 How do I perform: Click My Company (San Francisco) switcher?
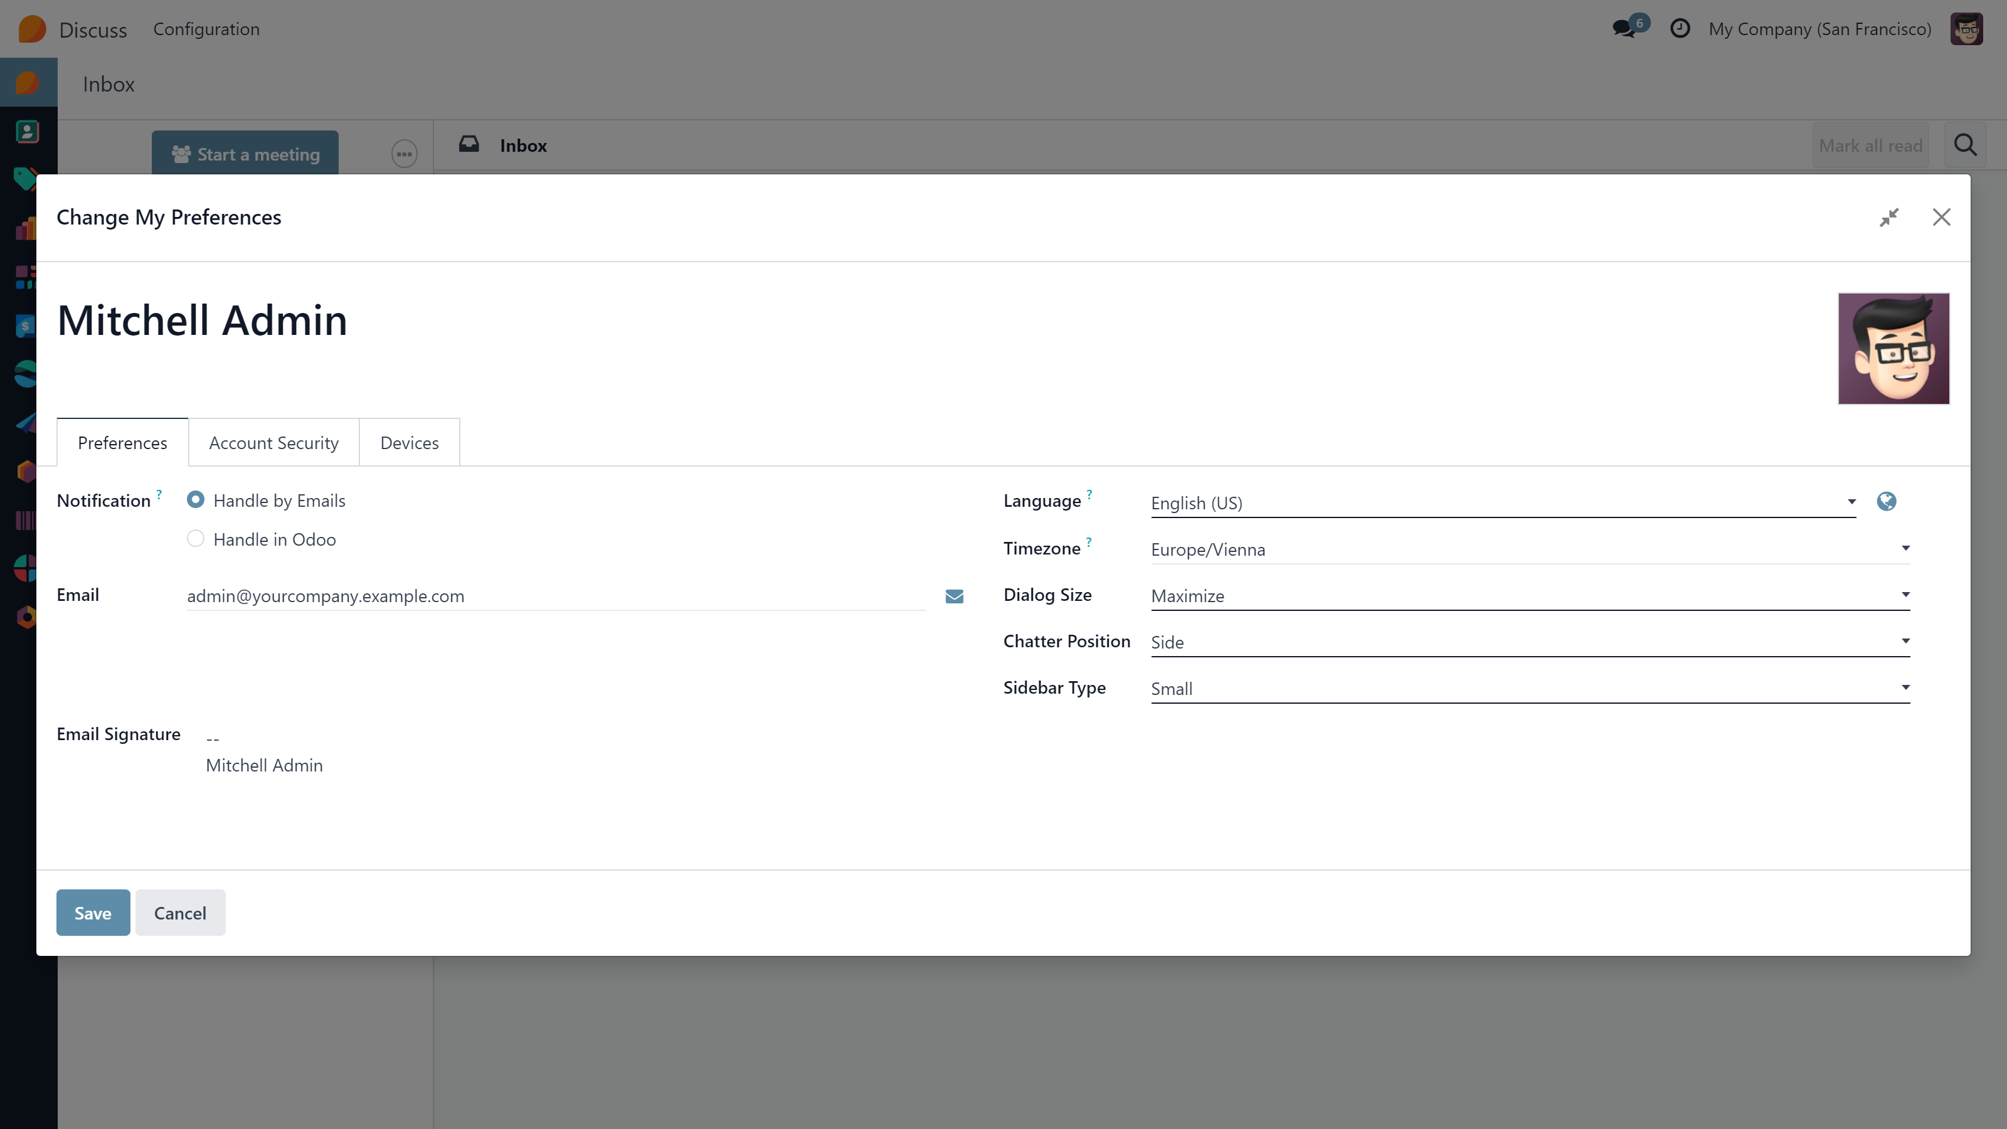[x=1819, y=29]
